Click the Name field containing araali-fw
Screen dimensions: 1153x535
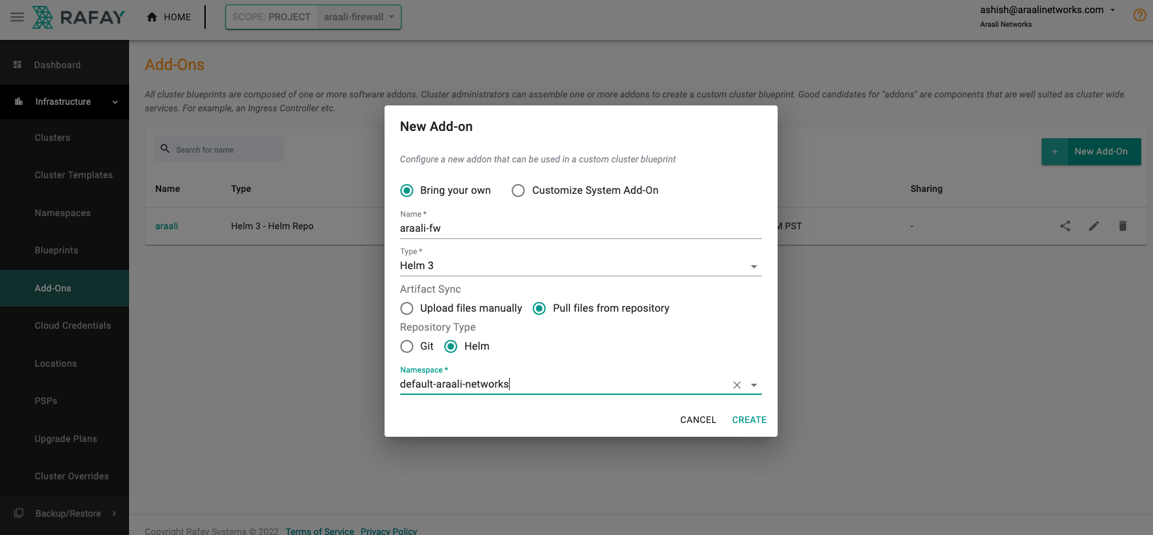coord(580,229)
